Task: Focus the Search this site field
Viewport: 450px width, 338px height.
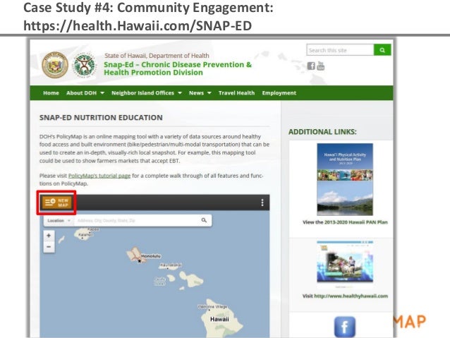Action: coord(341,50)
